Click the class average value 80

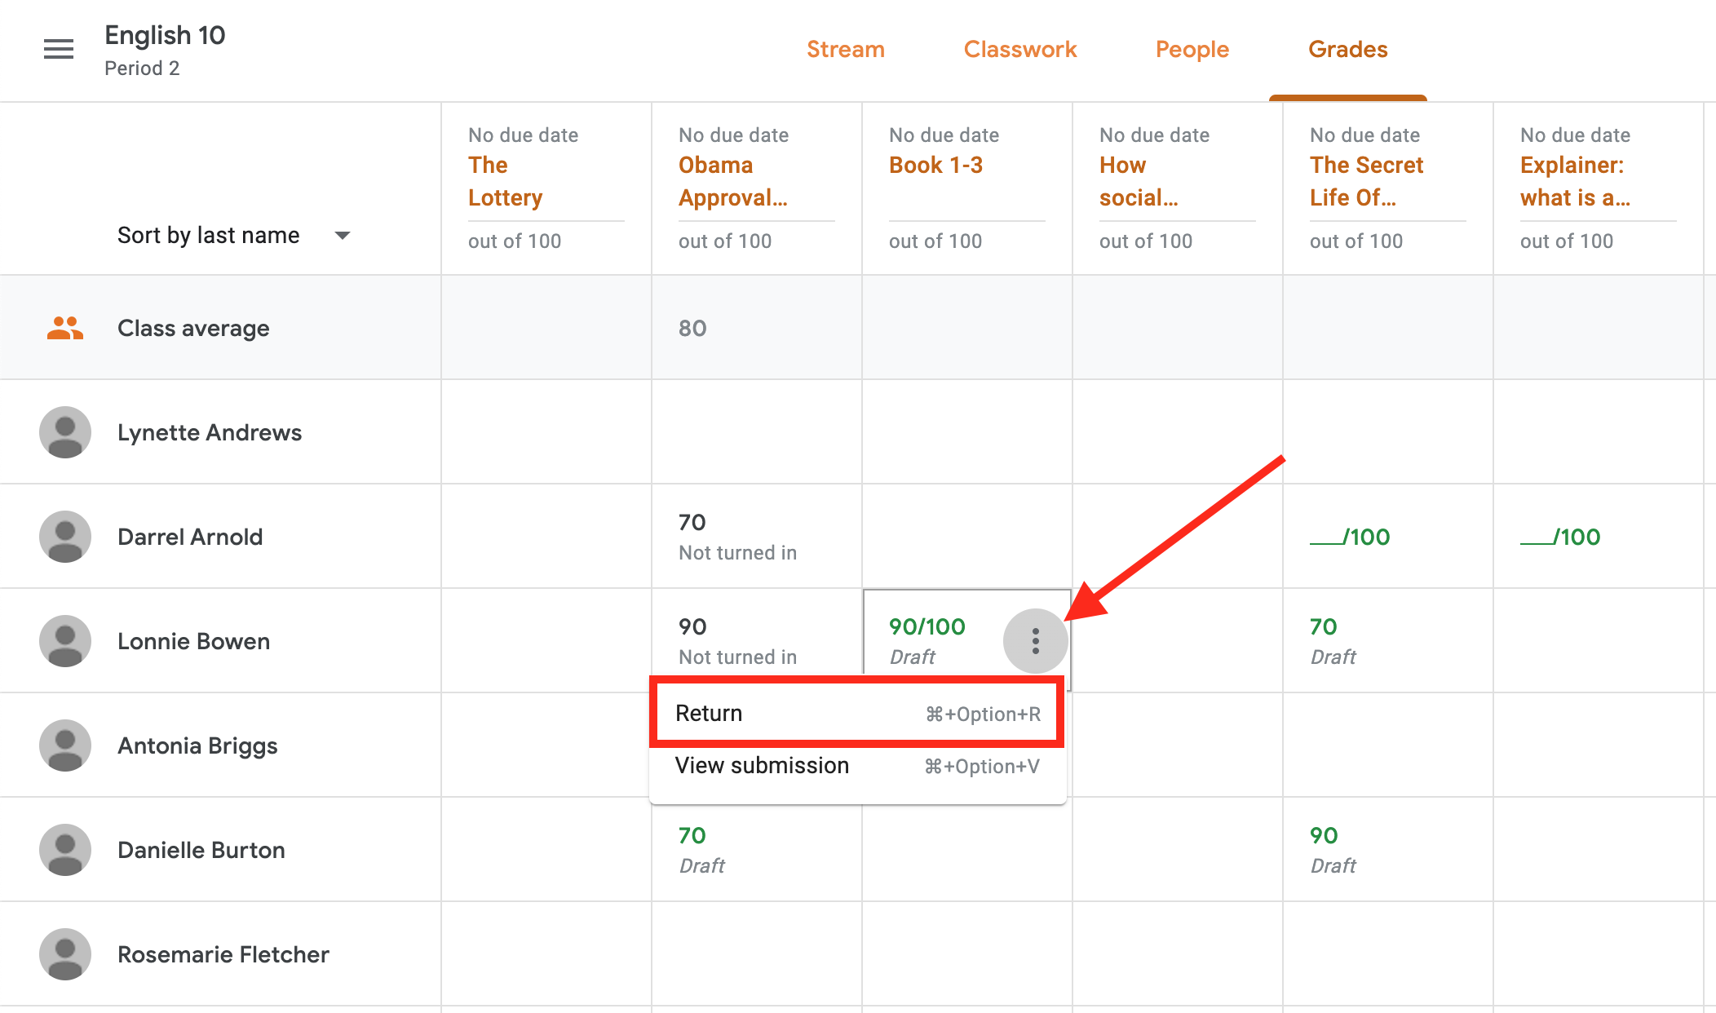point(692,328)
